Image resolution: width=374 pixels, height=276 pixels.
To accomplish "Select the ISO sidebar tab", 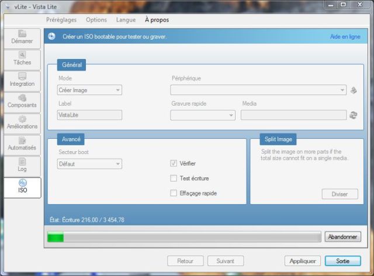I will point(22,187).
